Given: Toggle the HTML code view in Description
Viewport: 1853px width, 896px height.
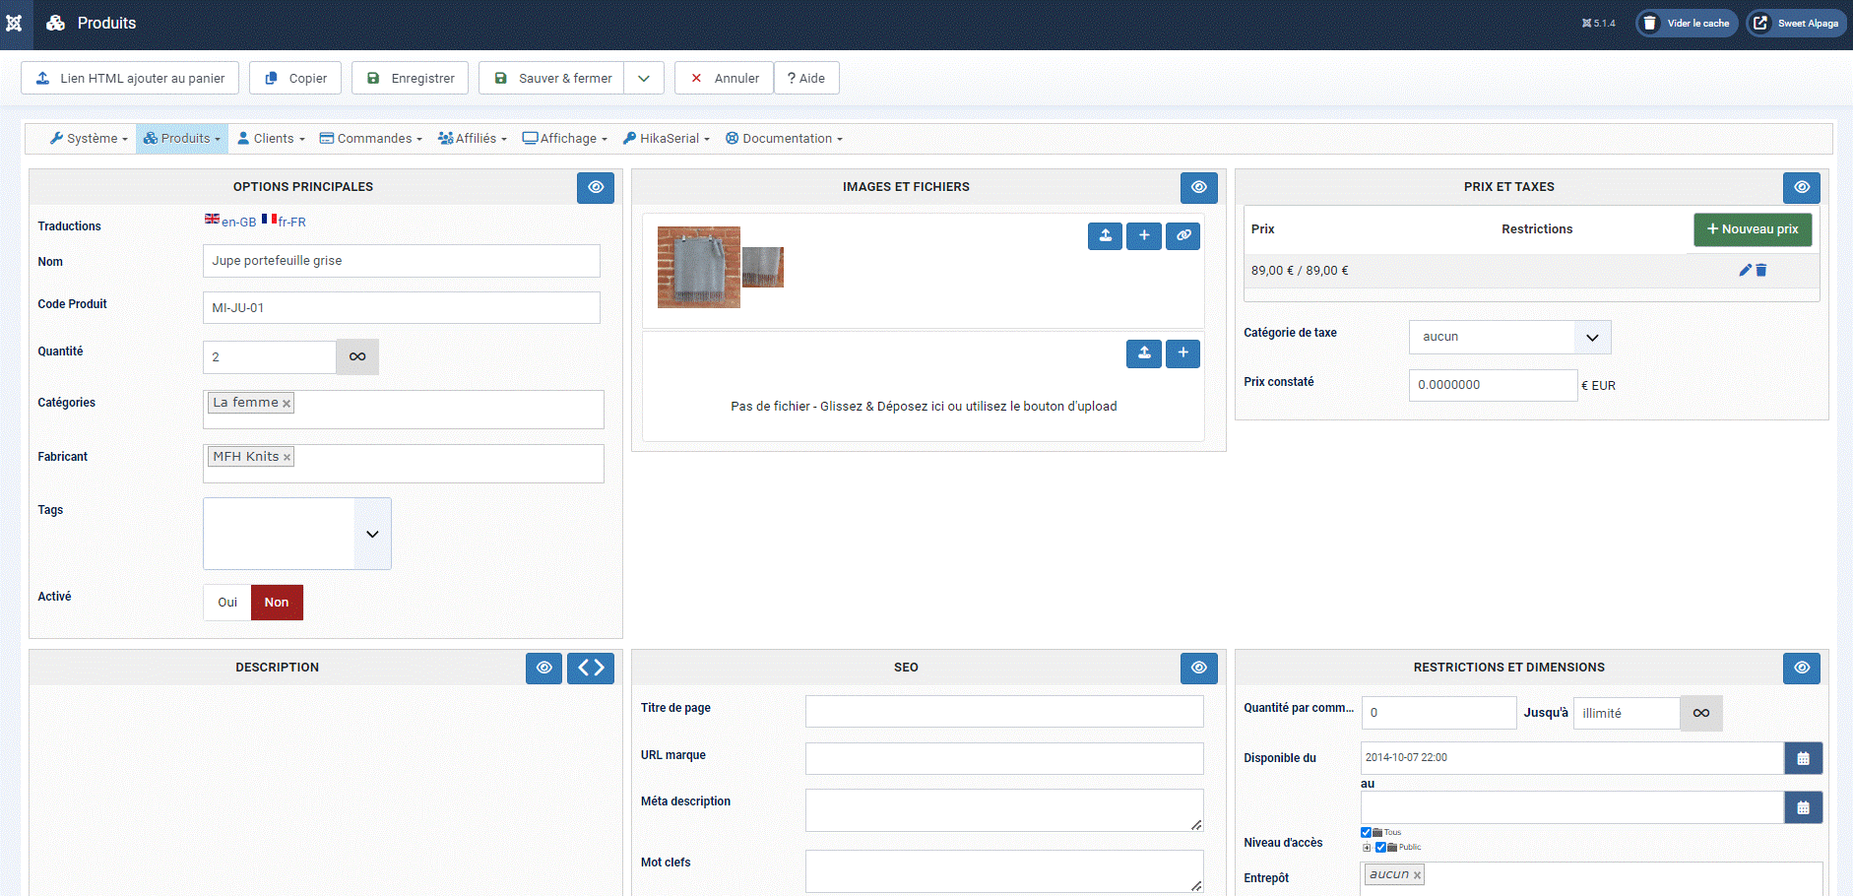Looking at the screenshot, I should (x=591, y=668).
